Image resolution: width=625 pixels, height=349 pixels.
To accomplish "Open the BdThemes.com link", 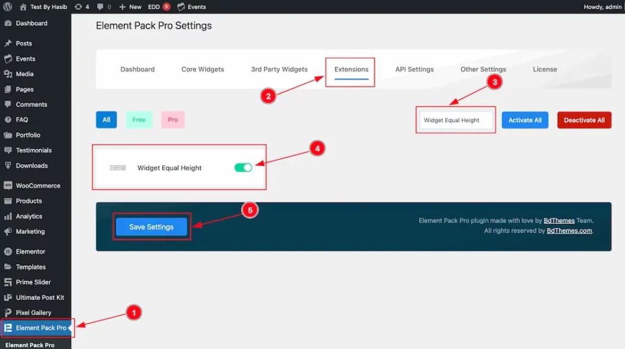I will pos(569,231).
